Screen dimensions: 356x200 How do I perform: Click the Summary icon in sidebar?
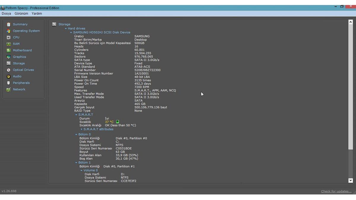coord(9,24)
